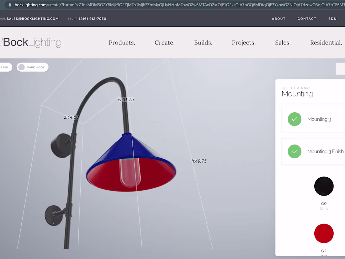Open the Products menu
345x259 pixels.
tap(122, 43)
